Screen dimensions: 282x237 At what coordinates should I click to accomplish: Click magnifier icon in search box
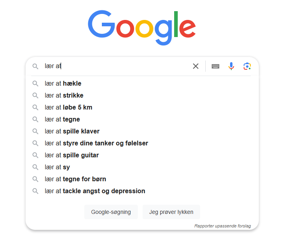tap(36, 66)
